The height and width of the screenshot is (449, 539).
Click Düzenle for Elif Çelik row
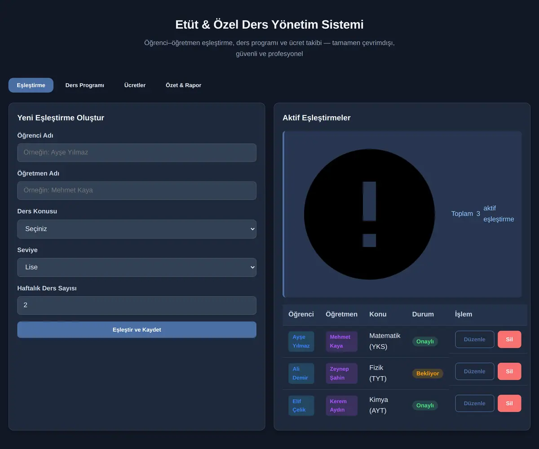(x=475, y=403)
